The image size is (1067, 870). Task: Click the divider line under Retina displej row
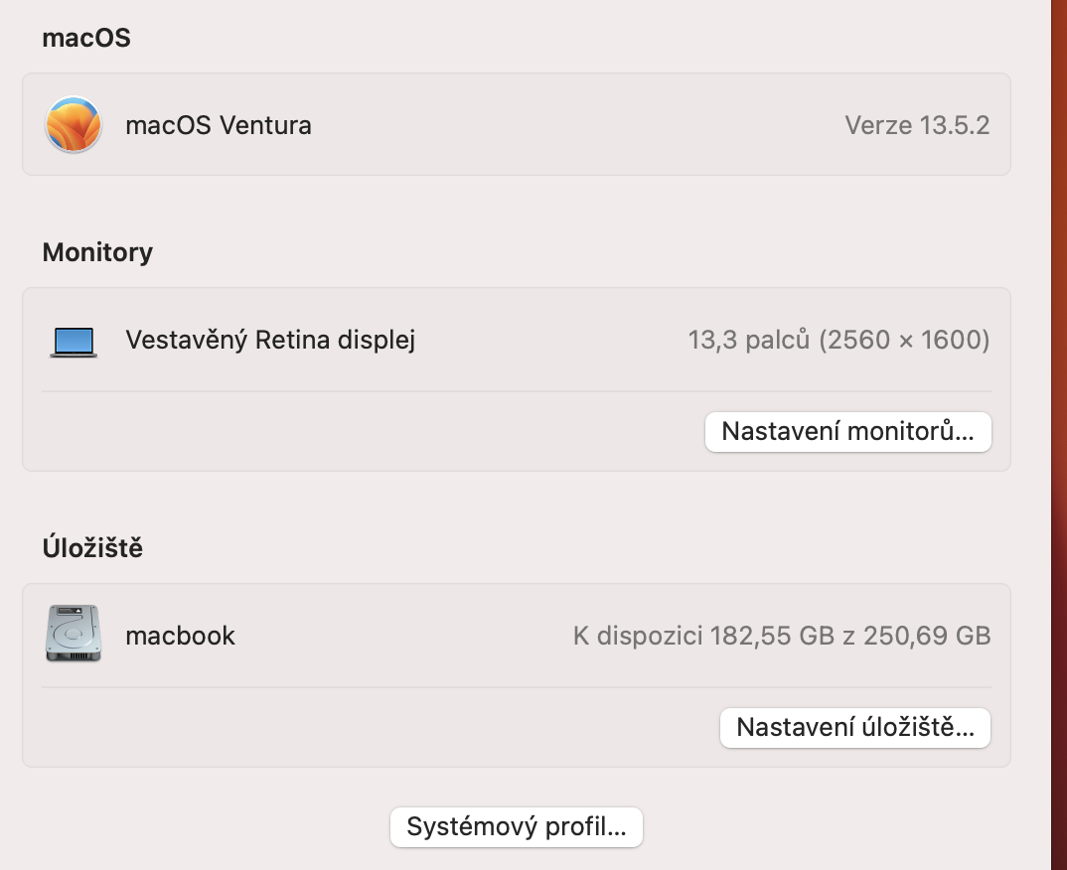[x=516, y=391]
